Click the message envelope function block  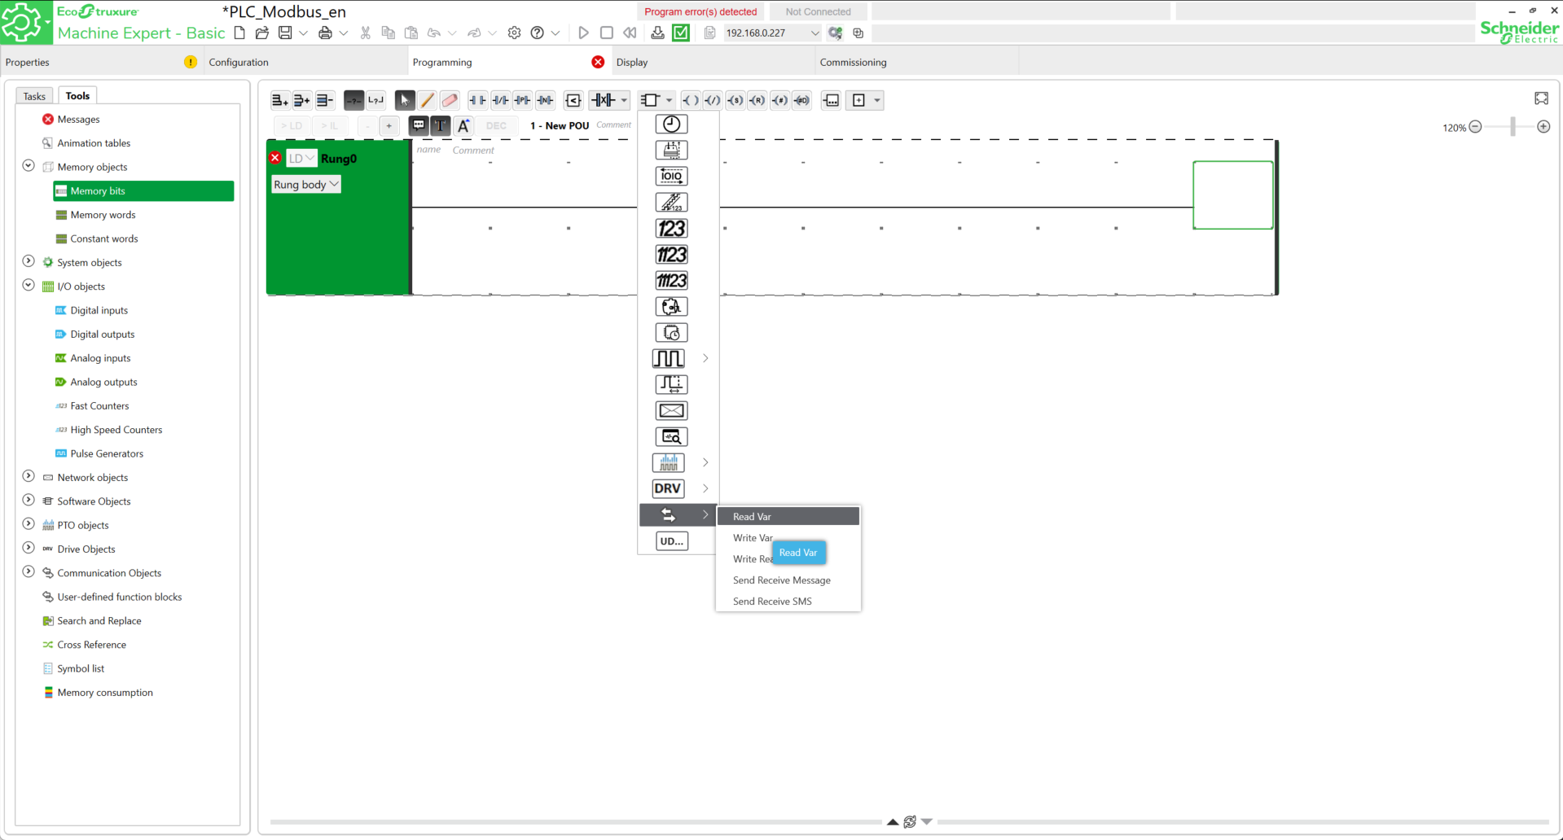(671, 411)
